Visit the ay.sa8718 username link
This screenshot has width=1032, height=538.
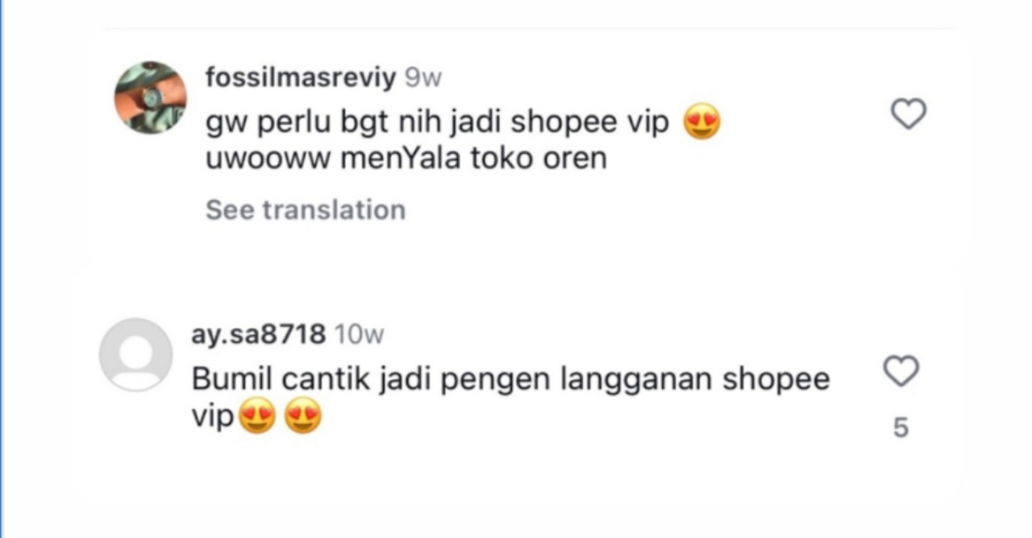click(259, 334)
